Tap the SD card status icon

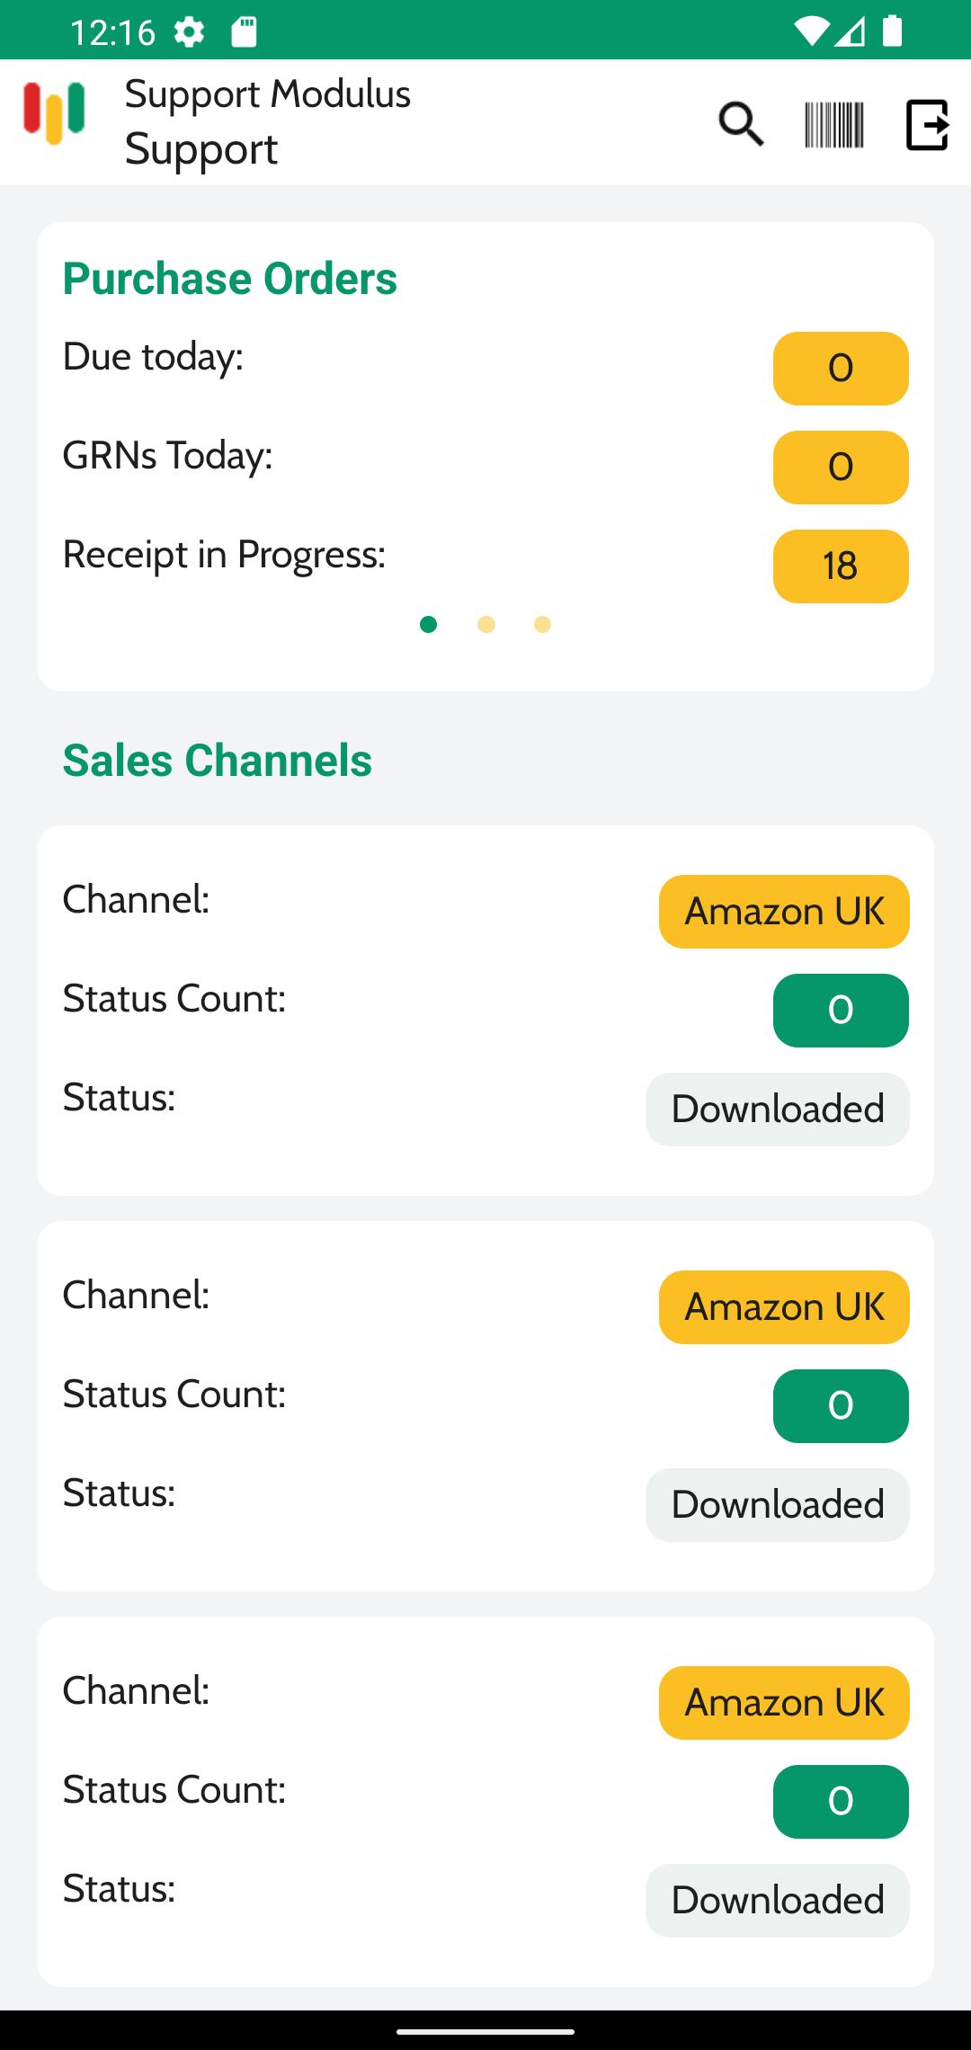coord(245,32)
